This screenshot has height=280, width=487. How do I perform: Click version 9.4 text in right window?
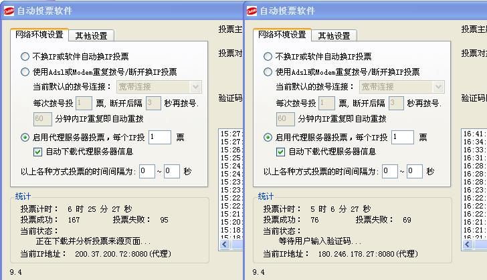tap(259, 272)
